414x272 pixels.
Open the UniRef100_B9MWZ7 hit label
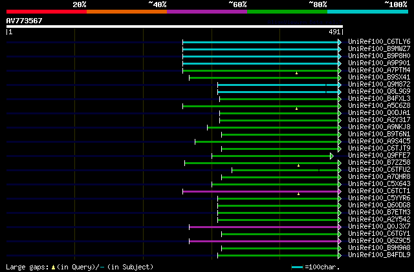[379, 49]
